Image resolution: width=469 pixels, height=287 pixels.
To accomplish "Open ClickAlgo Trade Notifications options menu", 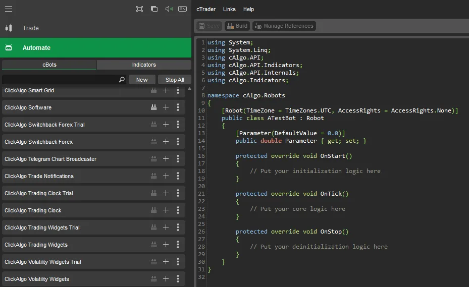I will point(178,176).
